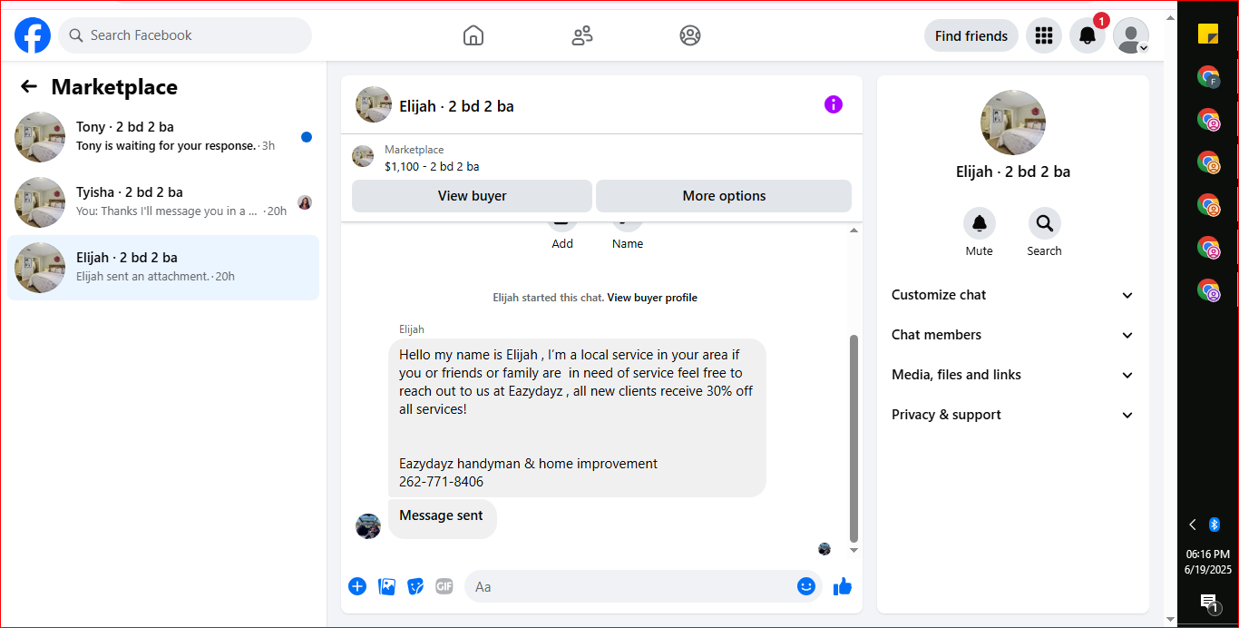This screenshot has width=1239, height=628.
Task: Click the chat scrollbar thumb
Action: 853,438
